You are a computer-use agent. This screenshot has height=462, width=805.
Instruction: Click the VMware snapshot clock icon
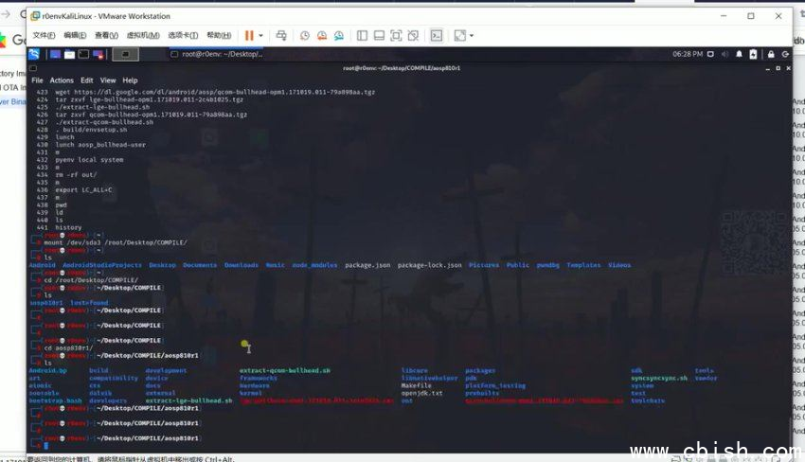(x=305, y=35)
